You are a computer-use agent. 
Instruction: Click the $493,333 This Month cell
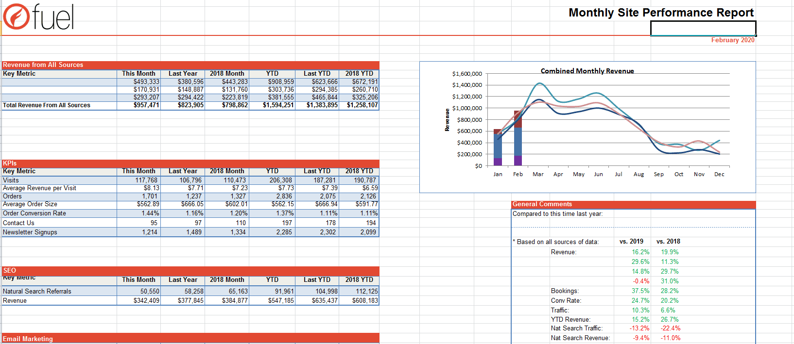(x=146, y=82)
